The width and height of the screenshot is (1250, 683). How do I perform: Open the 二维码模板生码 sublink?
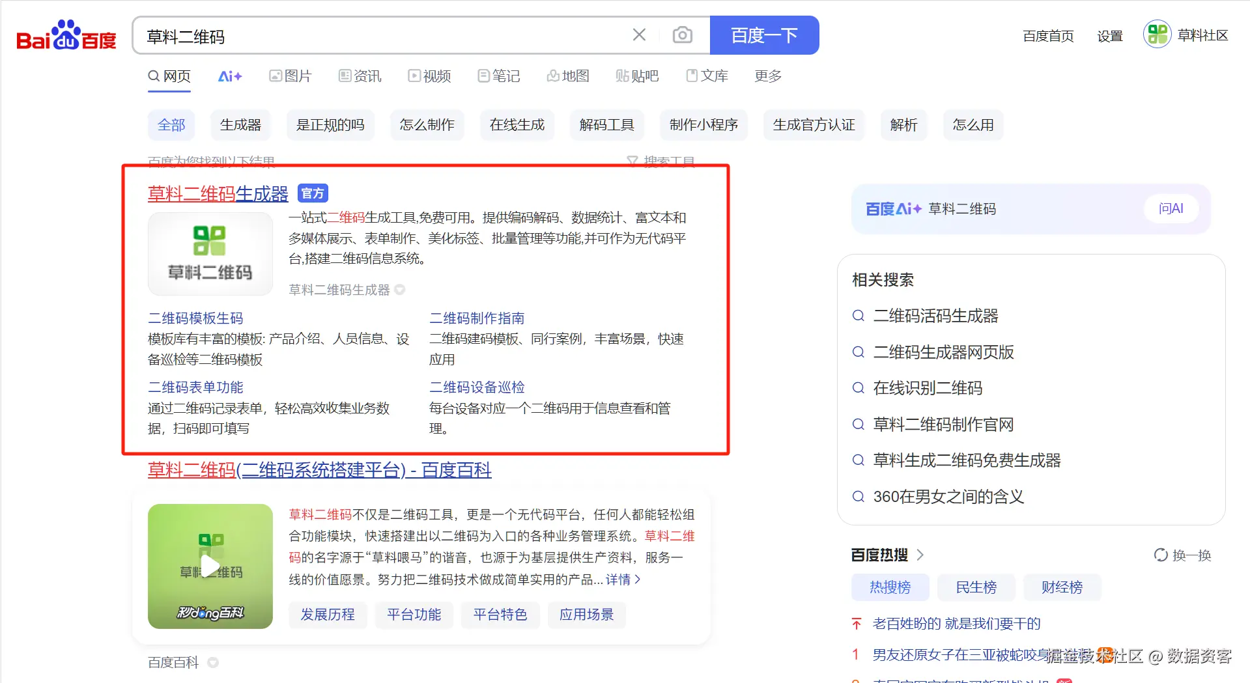click(195, 318)
